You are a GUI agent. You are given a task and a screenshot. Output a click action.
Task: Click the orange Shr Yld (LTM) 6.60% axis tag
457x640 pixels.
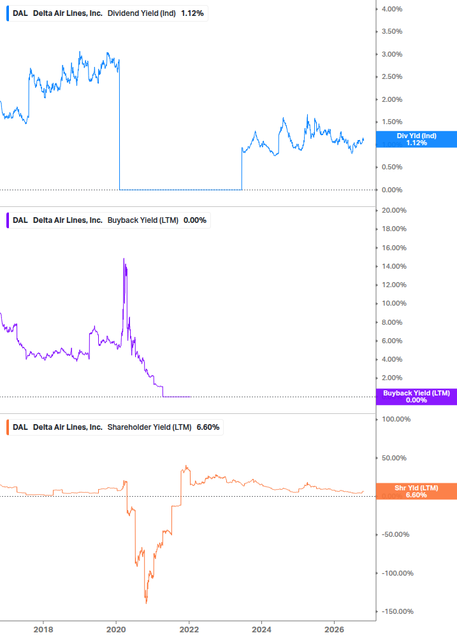[x=416, y=492]
